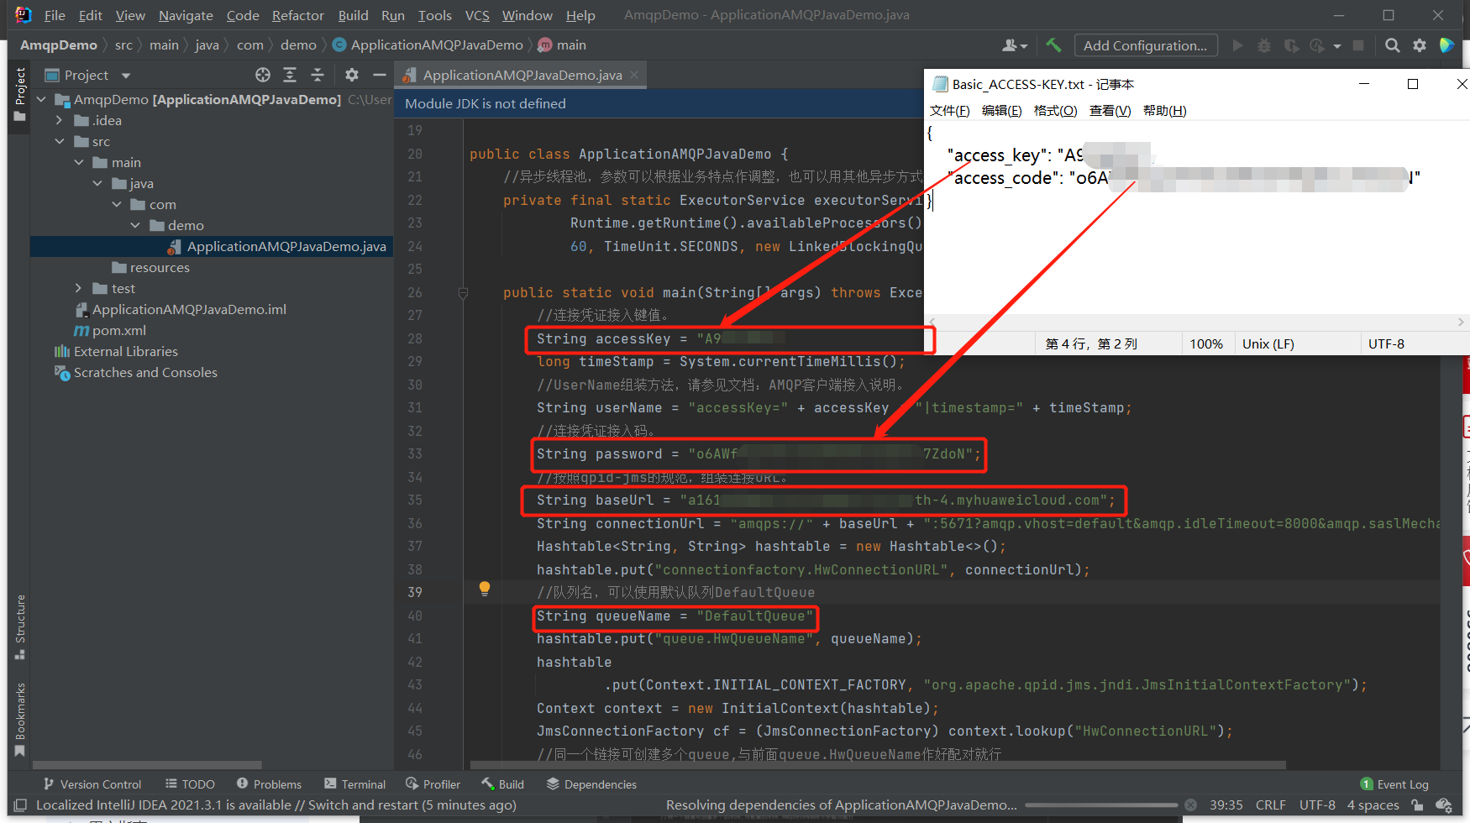
Task: Open the Refactor menu
Action: click(x=297, y=15)
